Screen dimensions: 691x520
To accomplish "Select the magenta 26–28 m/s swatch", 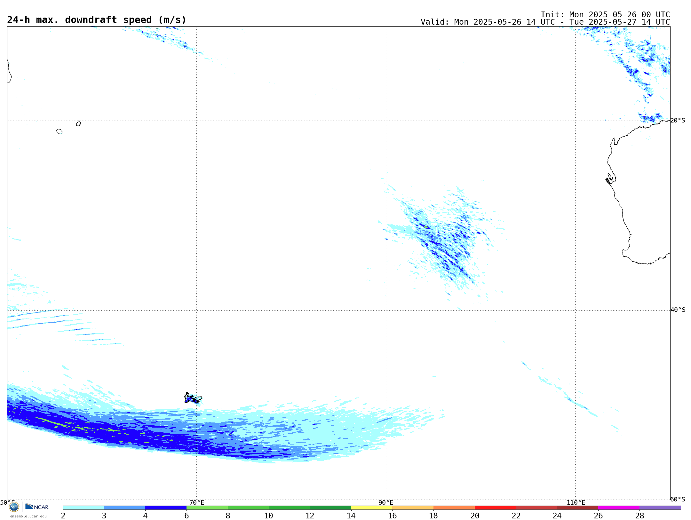I will pyautogui.click(x=619, y=508).
